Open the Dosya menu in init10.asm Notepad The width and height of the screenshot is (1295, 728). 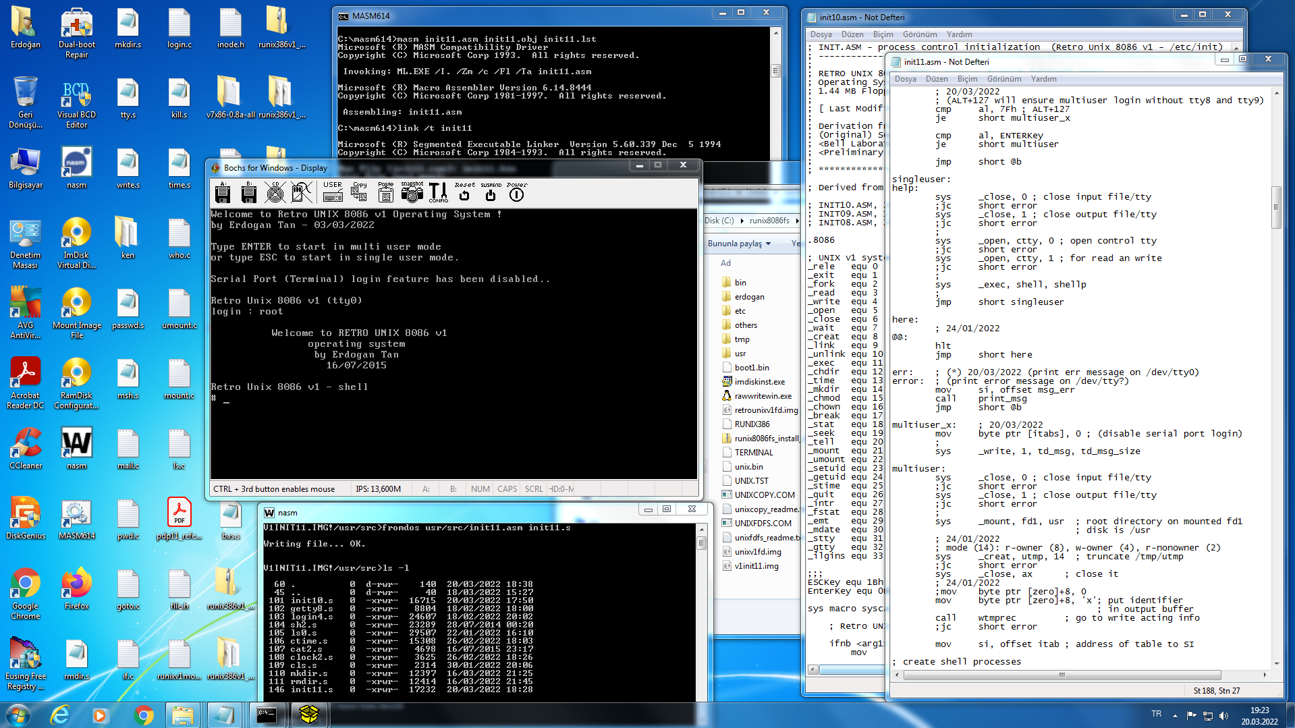click(x=821, y=34)
